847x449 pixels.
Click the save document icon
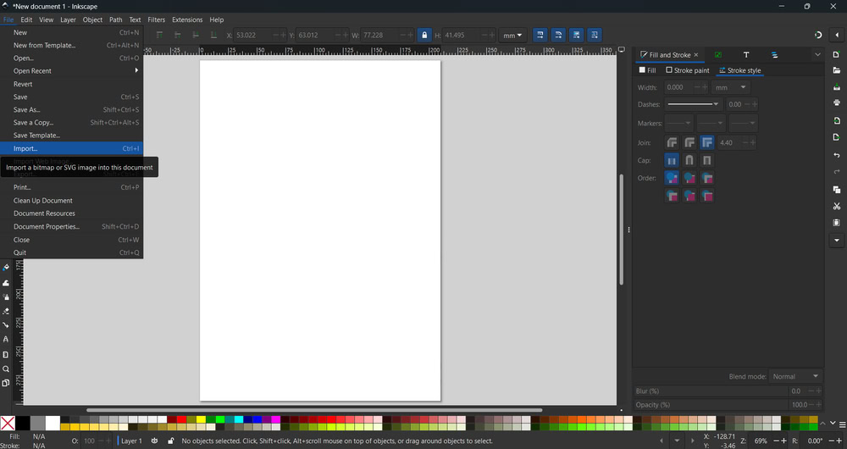tap(836, 87)
